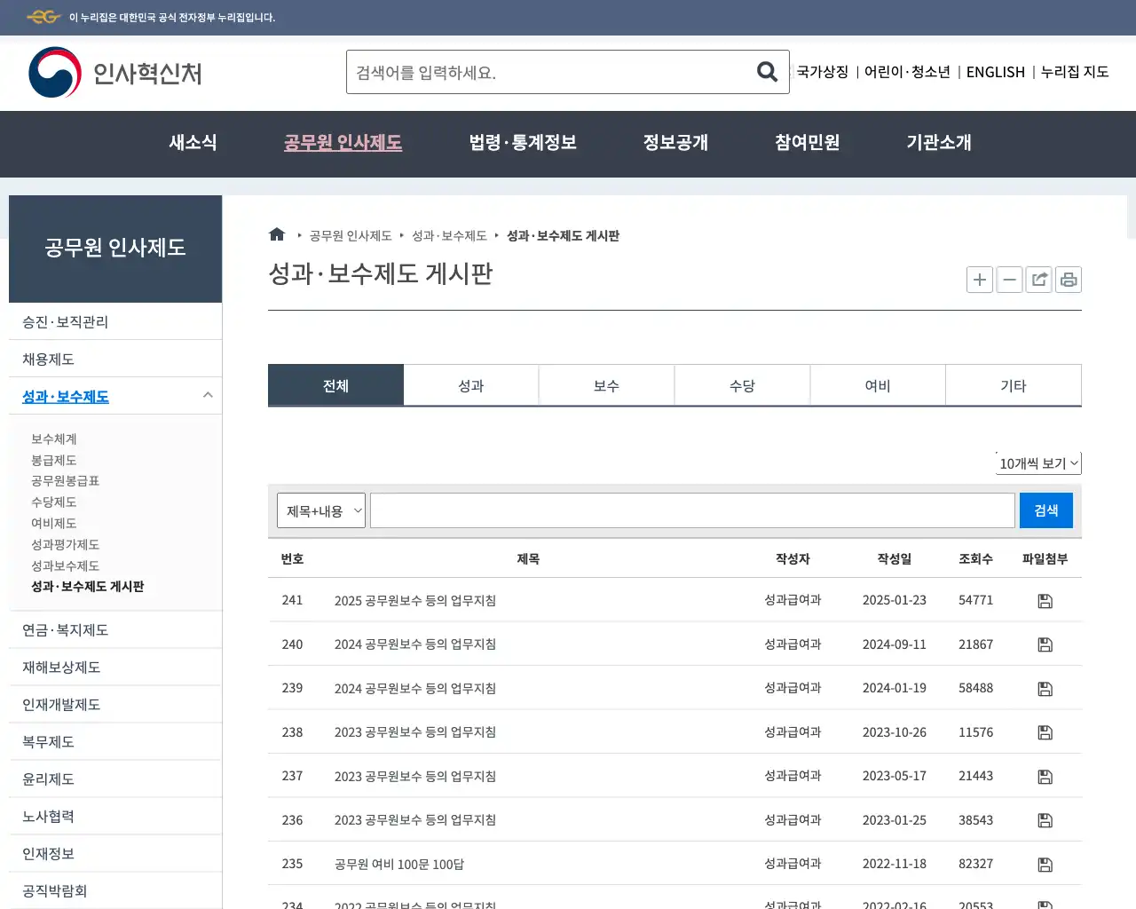Open the 누리집 지도 link
This screenshot has width=1136, height=909.
click(1075, 72)
